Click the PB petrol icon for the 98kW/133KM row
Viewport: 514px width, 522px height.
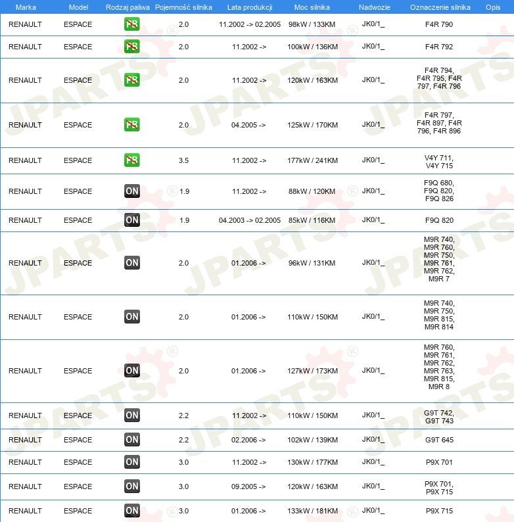[x=131, y=25]
